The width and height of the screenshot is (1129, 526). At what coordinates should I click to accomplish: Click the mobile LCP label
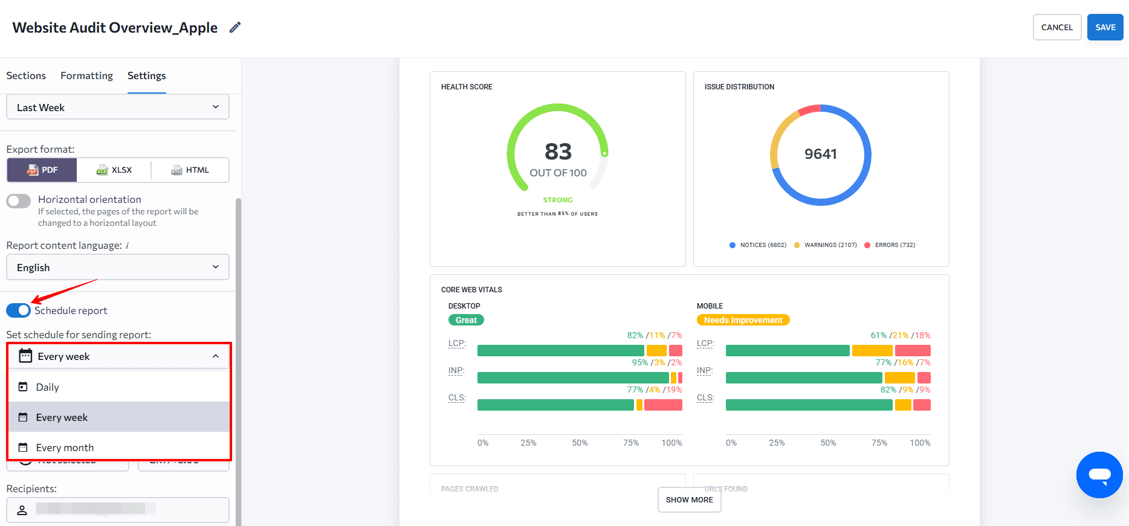click(705, 344)
